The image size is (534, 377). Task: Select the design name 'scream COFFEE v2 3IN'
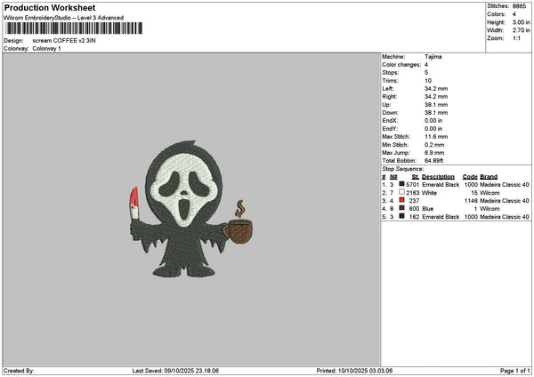(x=64, y=41)
